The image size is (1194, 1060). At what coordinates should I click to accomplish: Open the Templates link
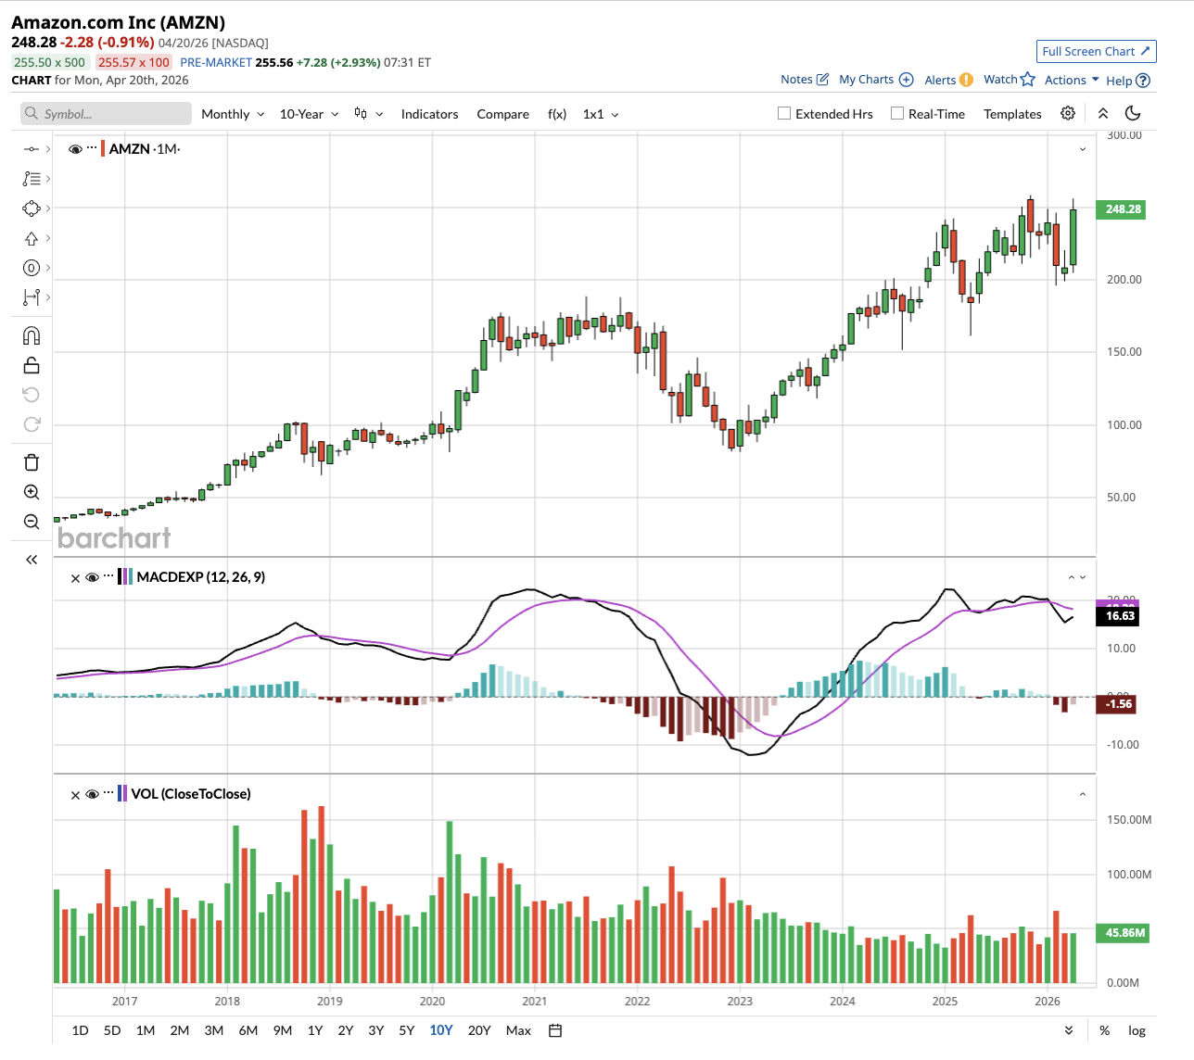[x=1012, y=114]
